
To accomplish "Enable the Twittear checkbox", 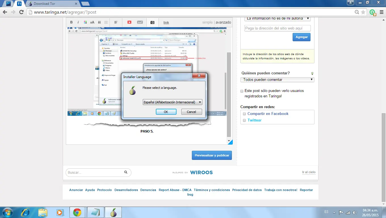I will pyautogui.click(x=244, y=120).
